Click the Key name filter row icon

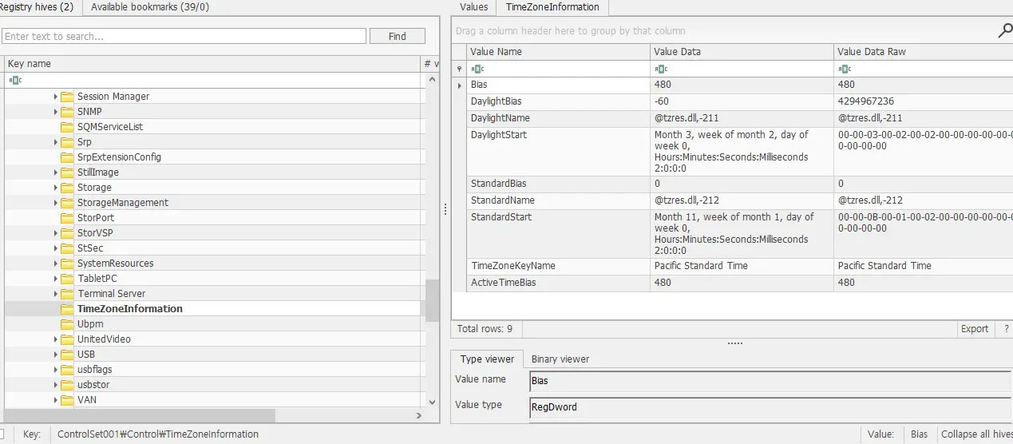[15, 80]
